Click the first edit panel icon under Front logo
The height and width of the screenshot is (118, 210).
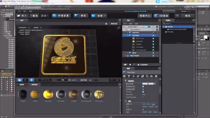point(125,76)
